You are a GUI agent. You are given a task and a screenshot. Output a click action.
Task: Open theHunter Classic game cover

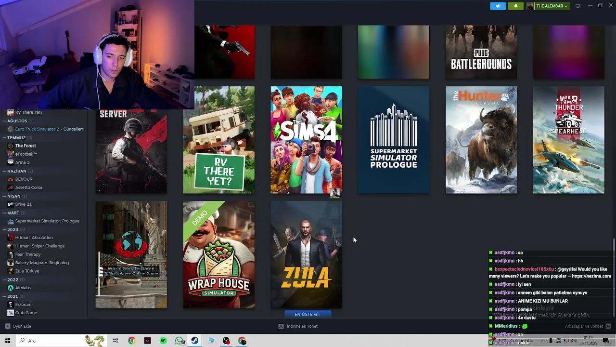click(481, 140)
